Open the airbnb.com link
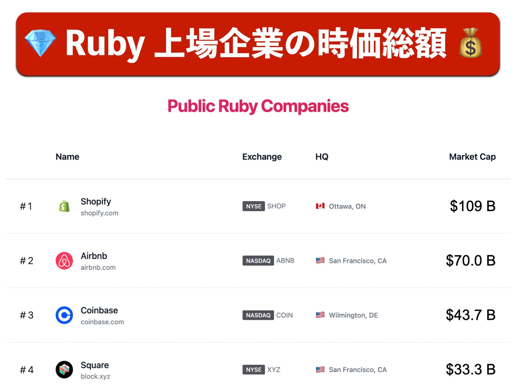The image size is (516, 387). pos(98,268)
